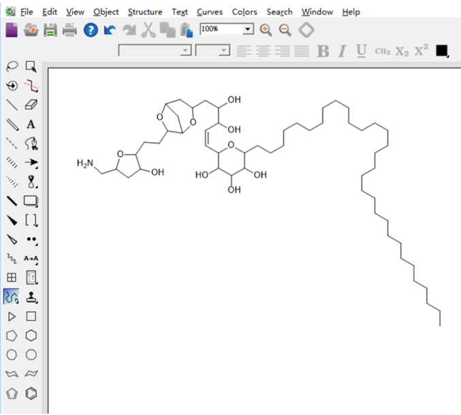Image resolution: width=461 pixels, height=415 pixels.
Task: Select the Solid Bond tool
Action: (12, 105)
